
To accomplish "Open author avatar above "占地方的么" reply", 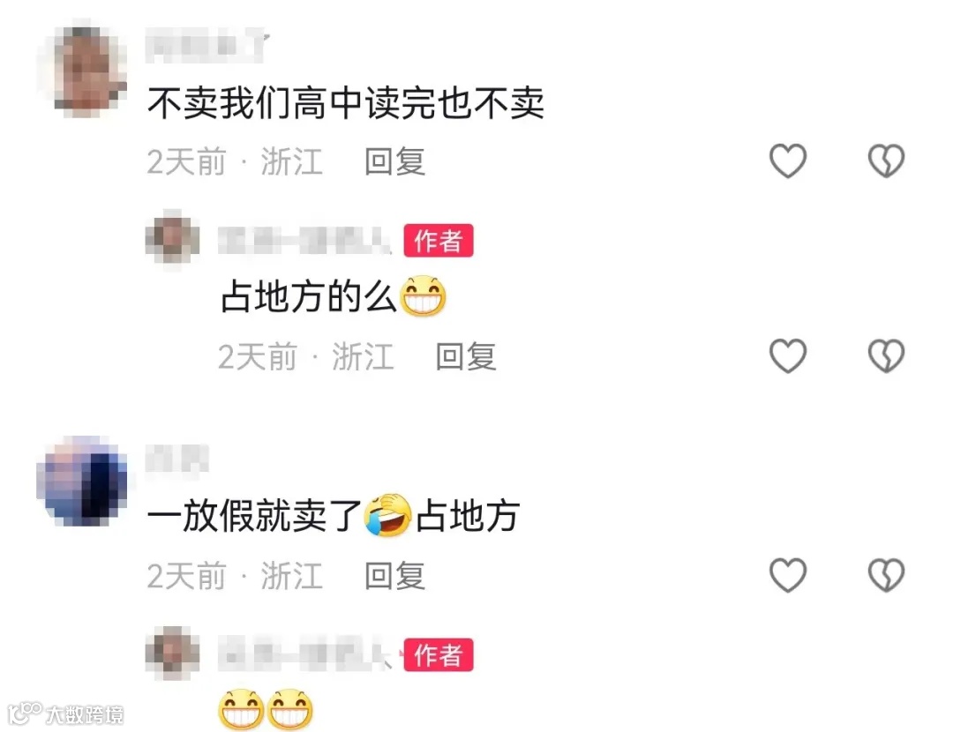I will coord(173,237).
